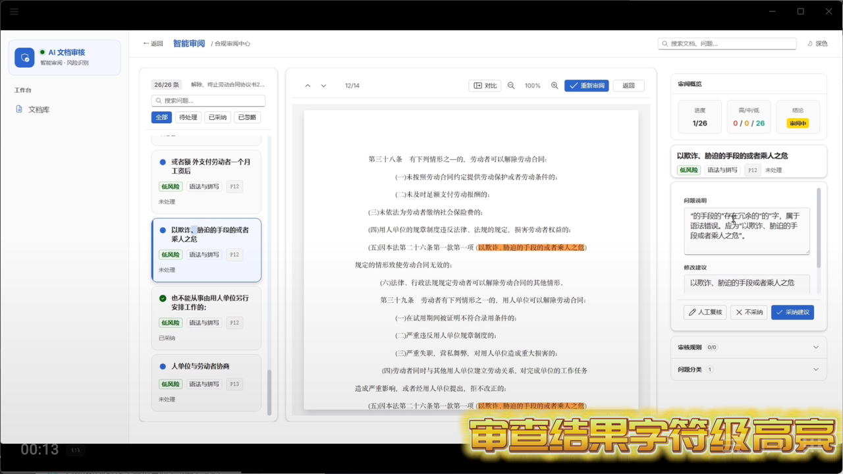Click the issue list scrollbar
Image resolution: width=843 pixels, height=474 pixels.
pos(269,392)
